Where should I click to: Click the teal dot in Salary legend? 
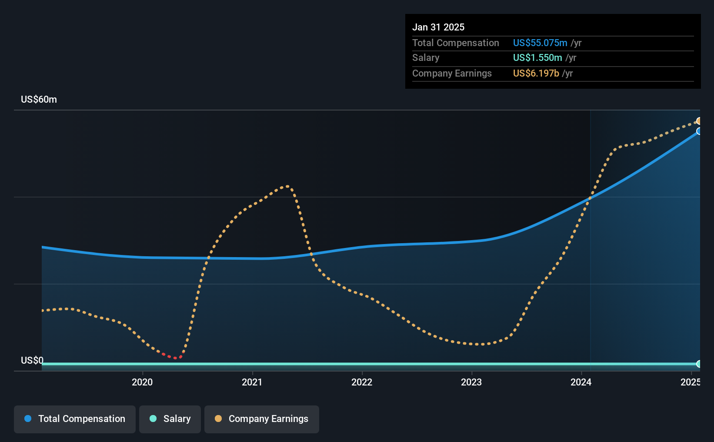coord(153,419)
